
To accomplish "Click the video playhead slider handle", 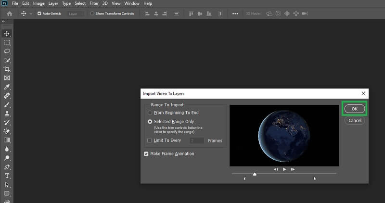I will click(255, 174).
